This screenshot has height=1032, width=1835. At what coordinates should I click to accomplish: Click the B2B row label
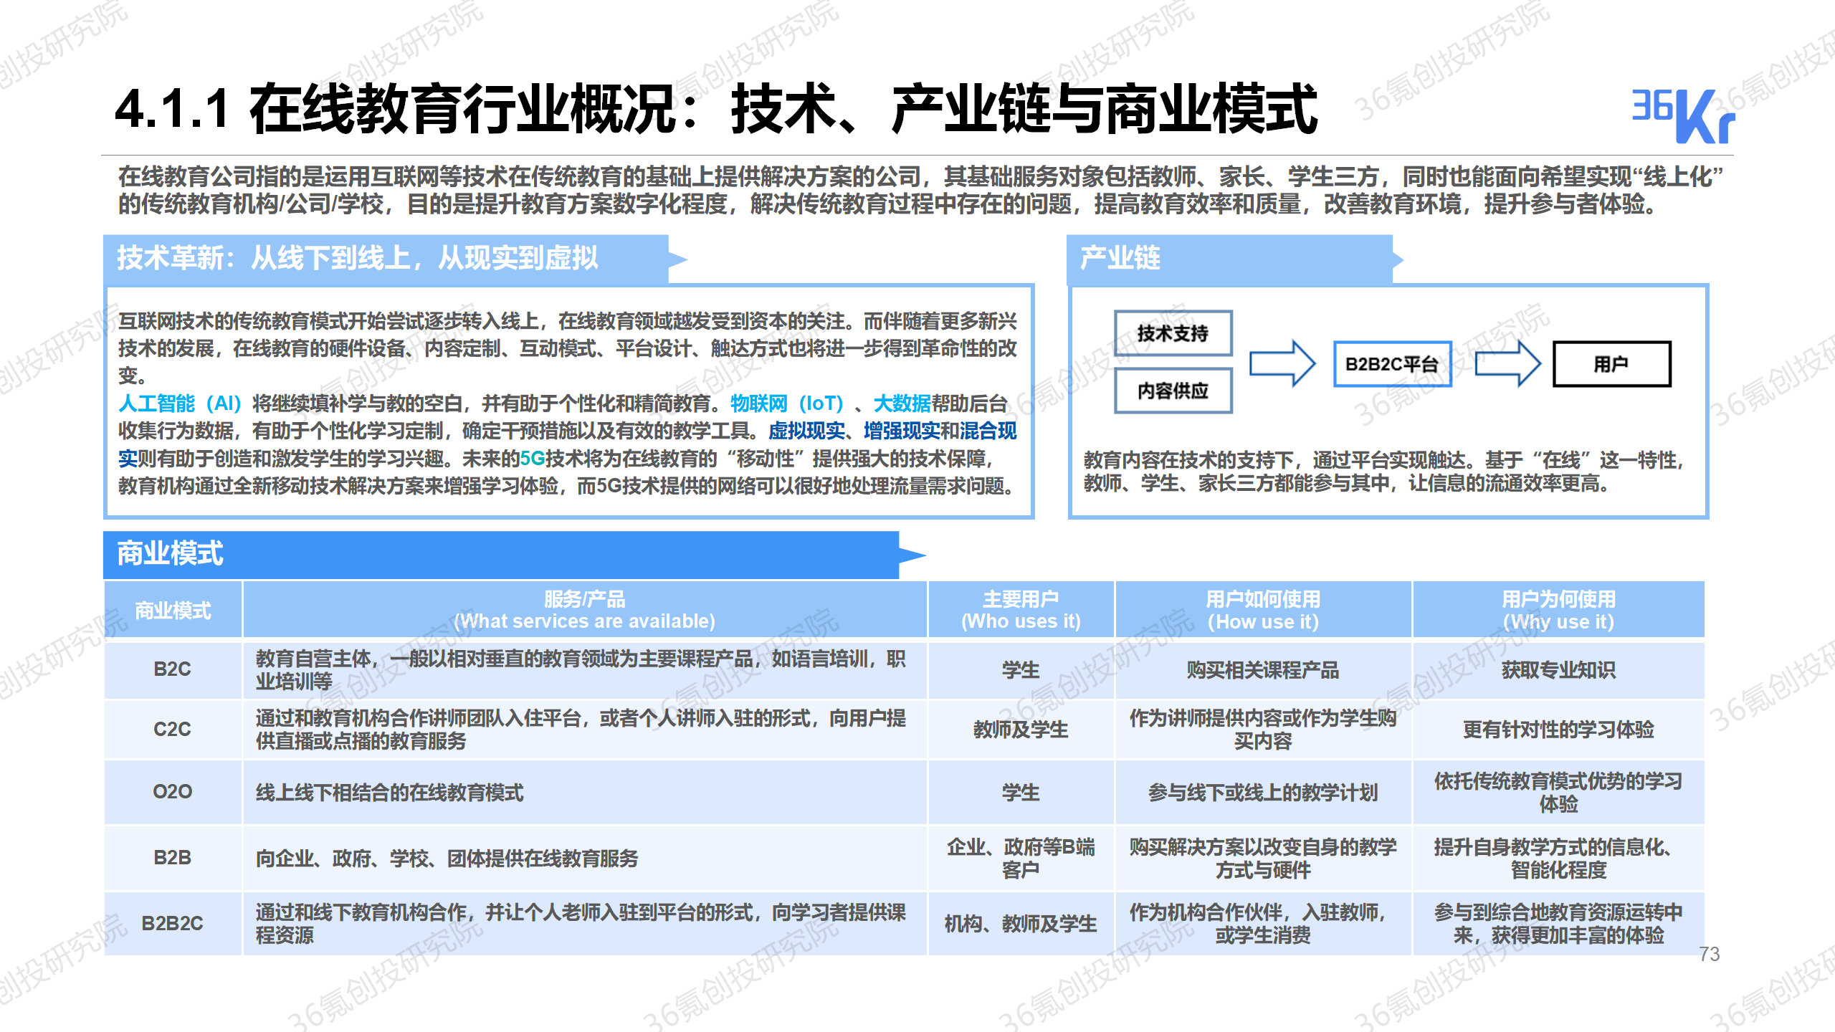(x=173, y=858)
